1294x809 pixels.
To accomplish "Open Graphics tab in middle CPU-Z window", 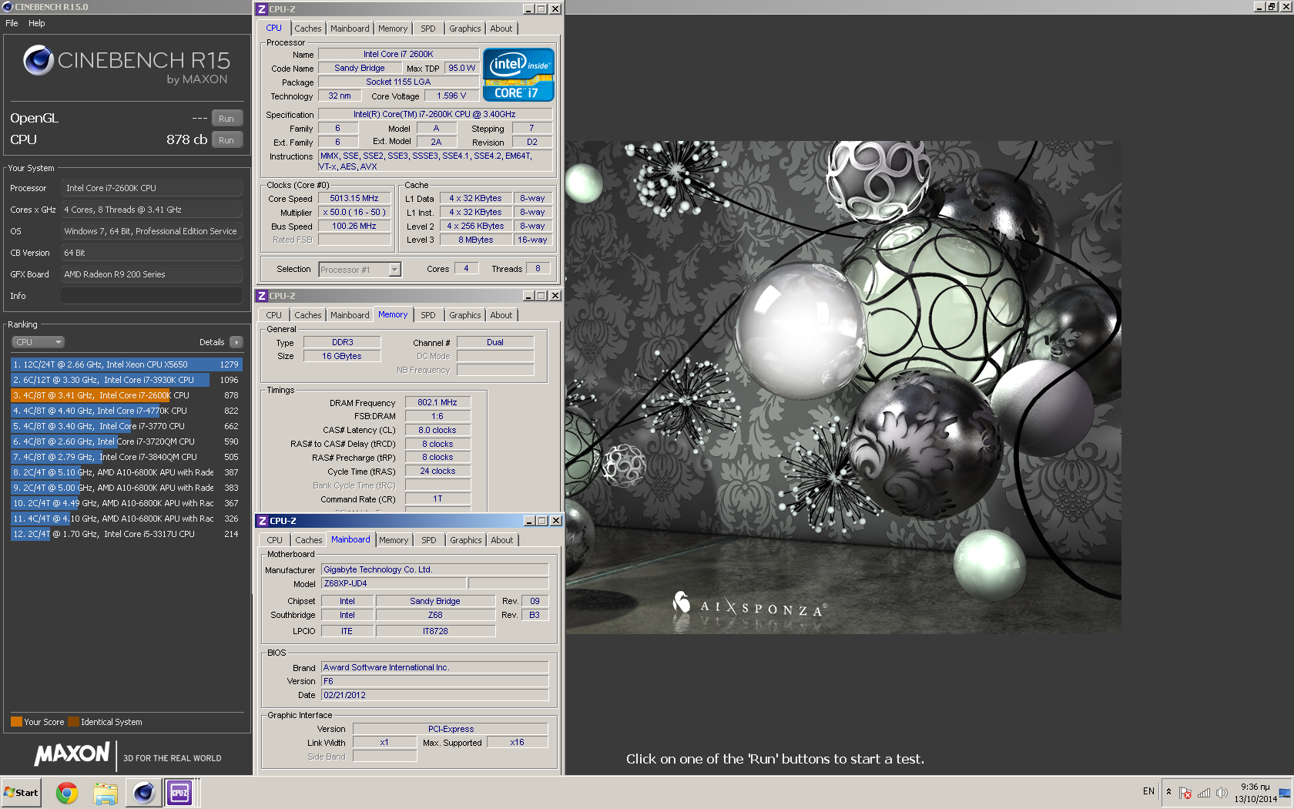I will click(465, 315).
